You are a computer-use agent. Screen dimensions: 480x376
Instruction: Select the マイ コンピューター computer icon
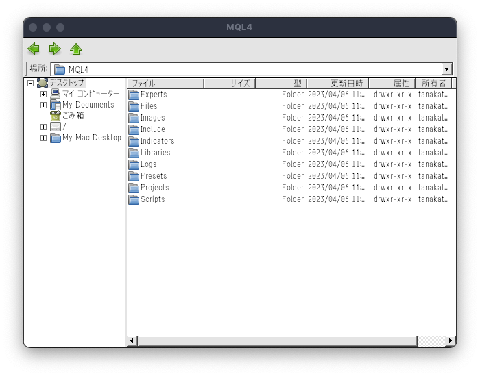click(x=56, y=94)
